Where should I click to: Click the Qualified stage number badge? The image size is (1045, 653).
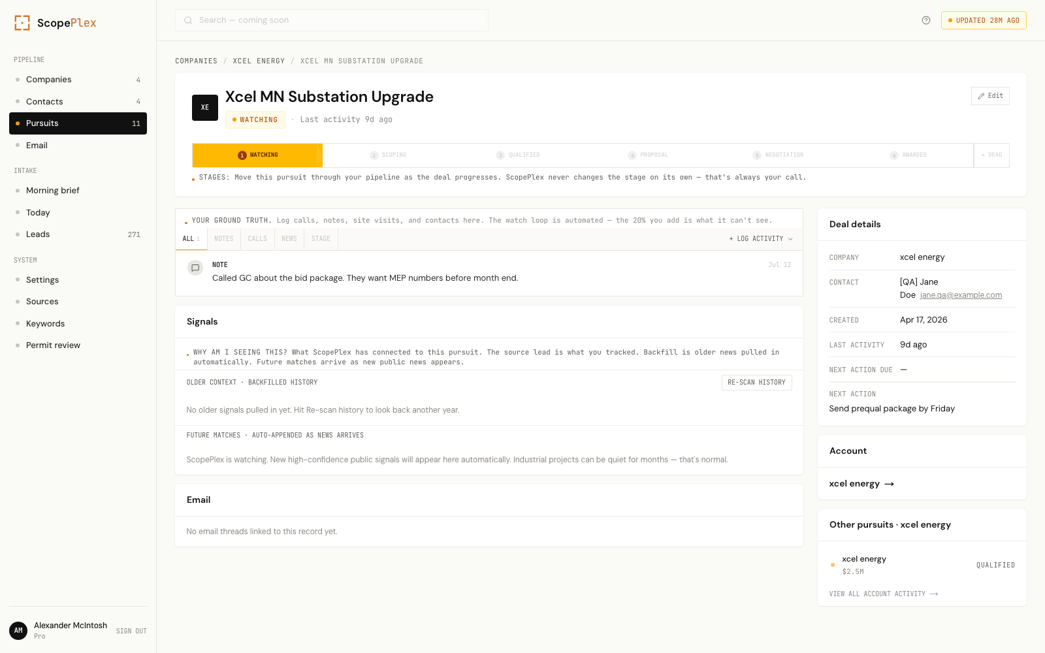(x=500, y=155)
